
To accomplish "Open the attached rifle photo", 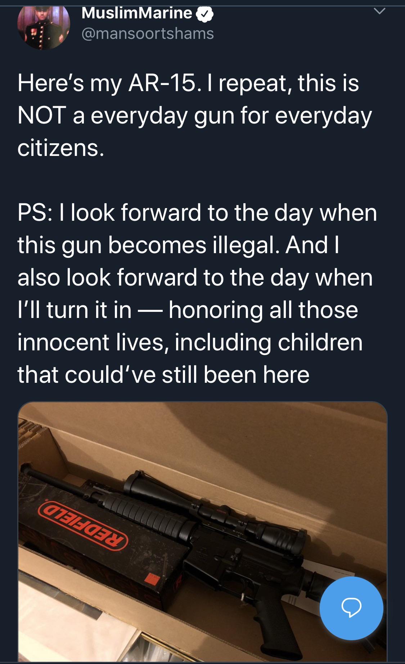I will point(202,531).
